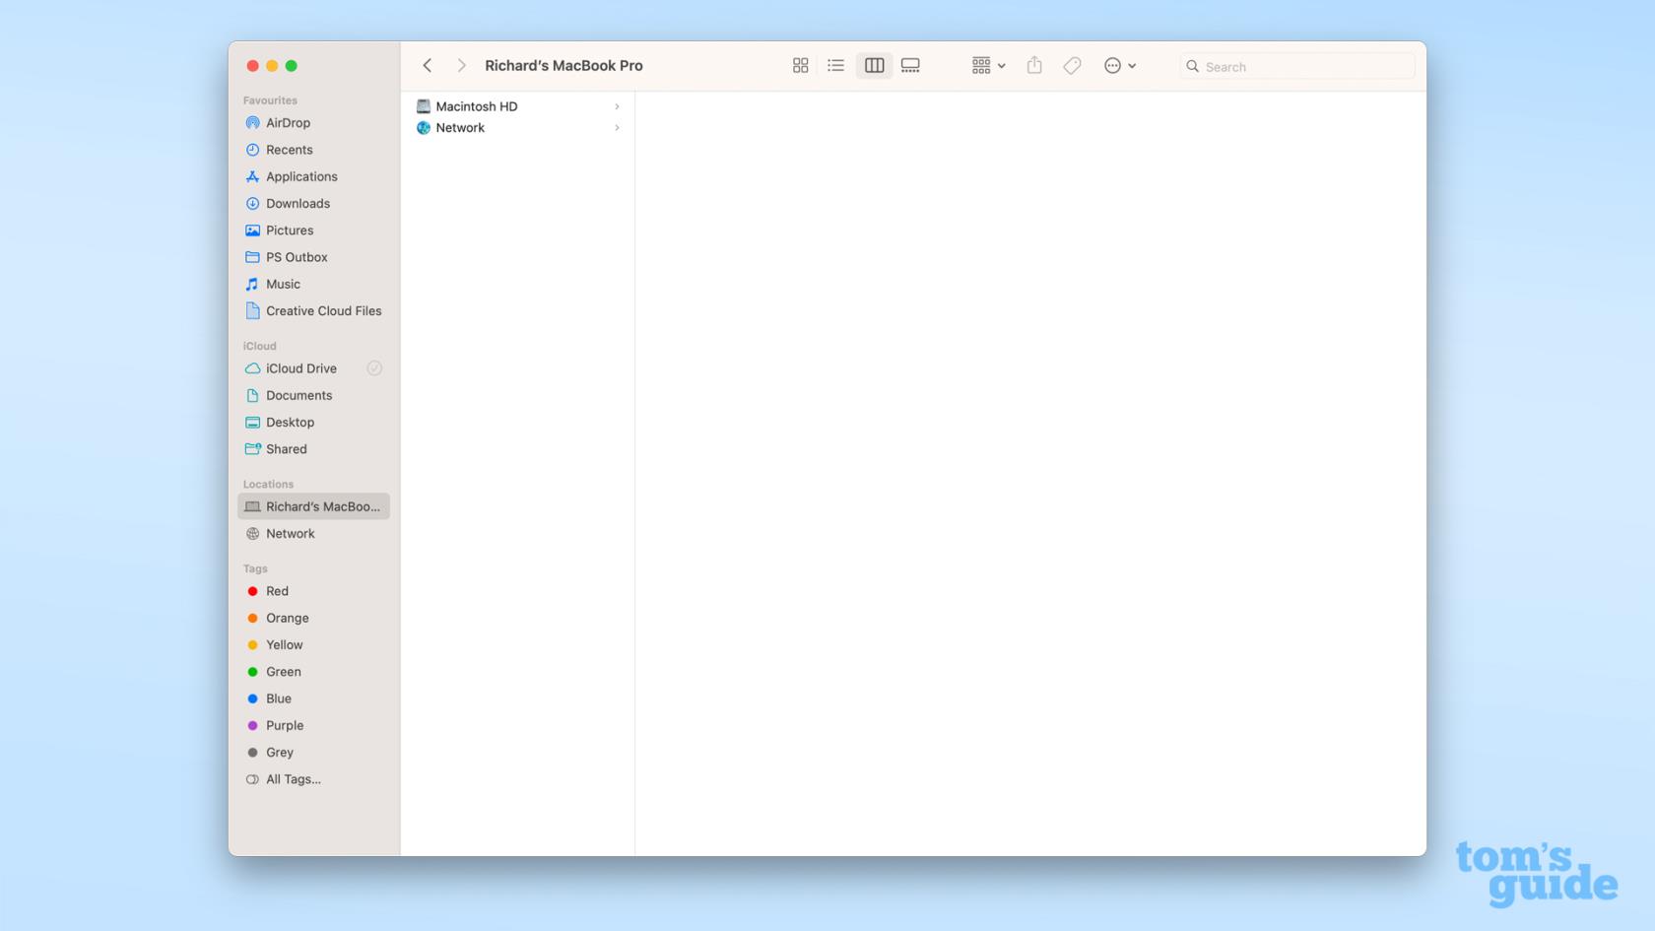Click the iCloud section header
Viewport: 1655px width, 931px height.
click(x=260, y=346)
